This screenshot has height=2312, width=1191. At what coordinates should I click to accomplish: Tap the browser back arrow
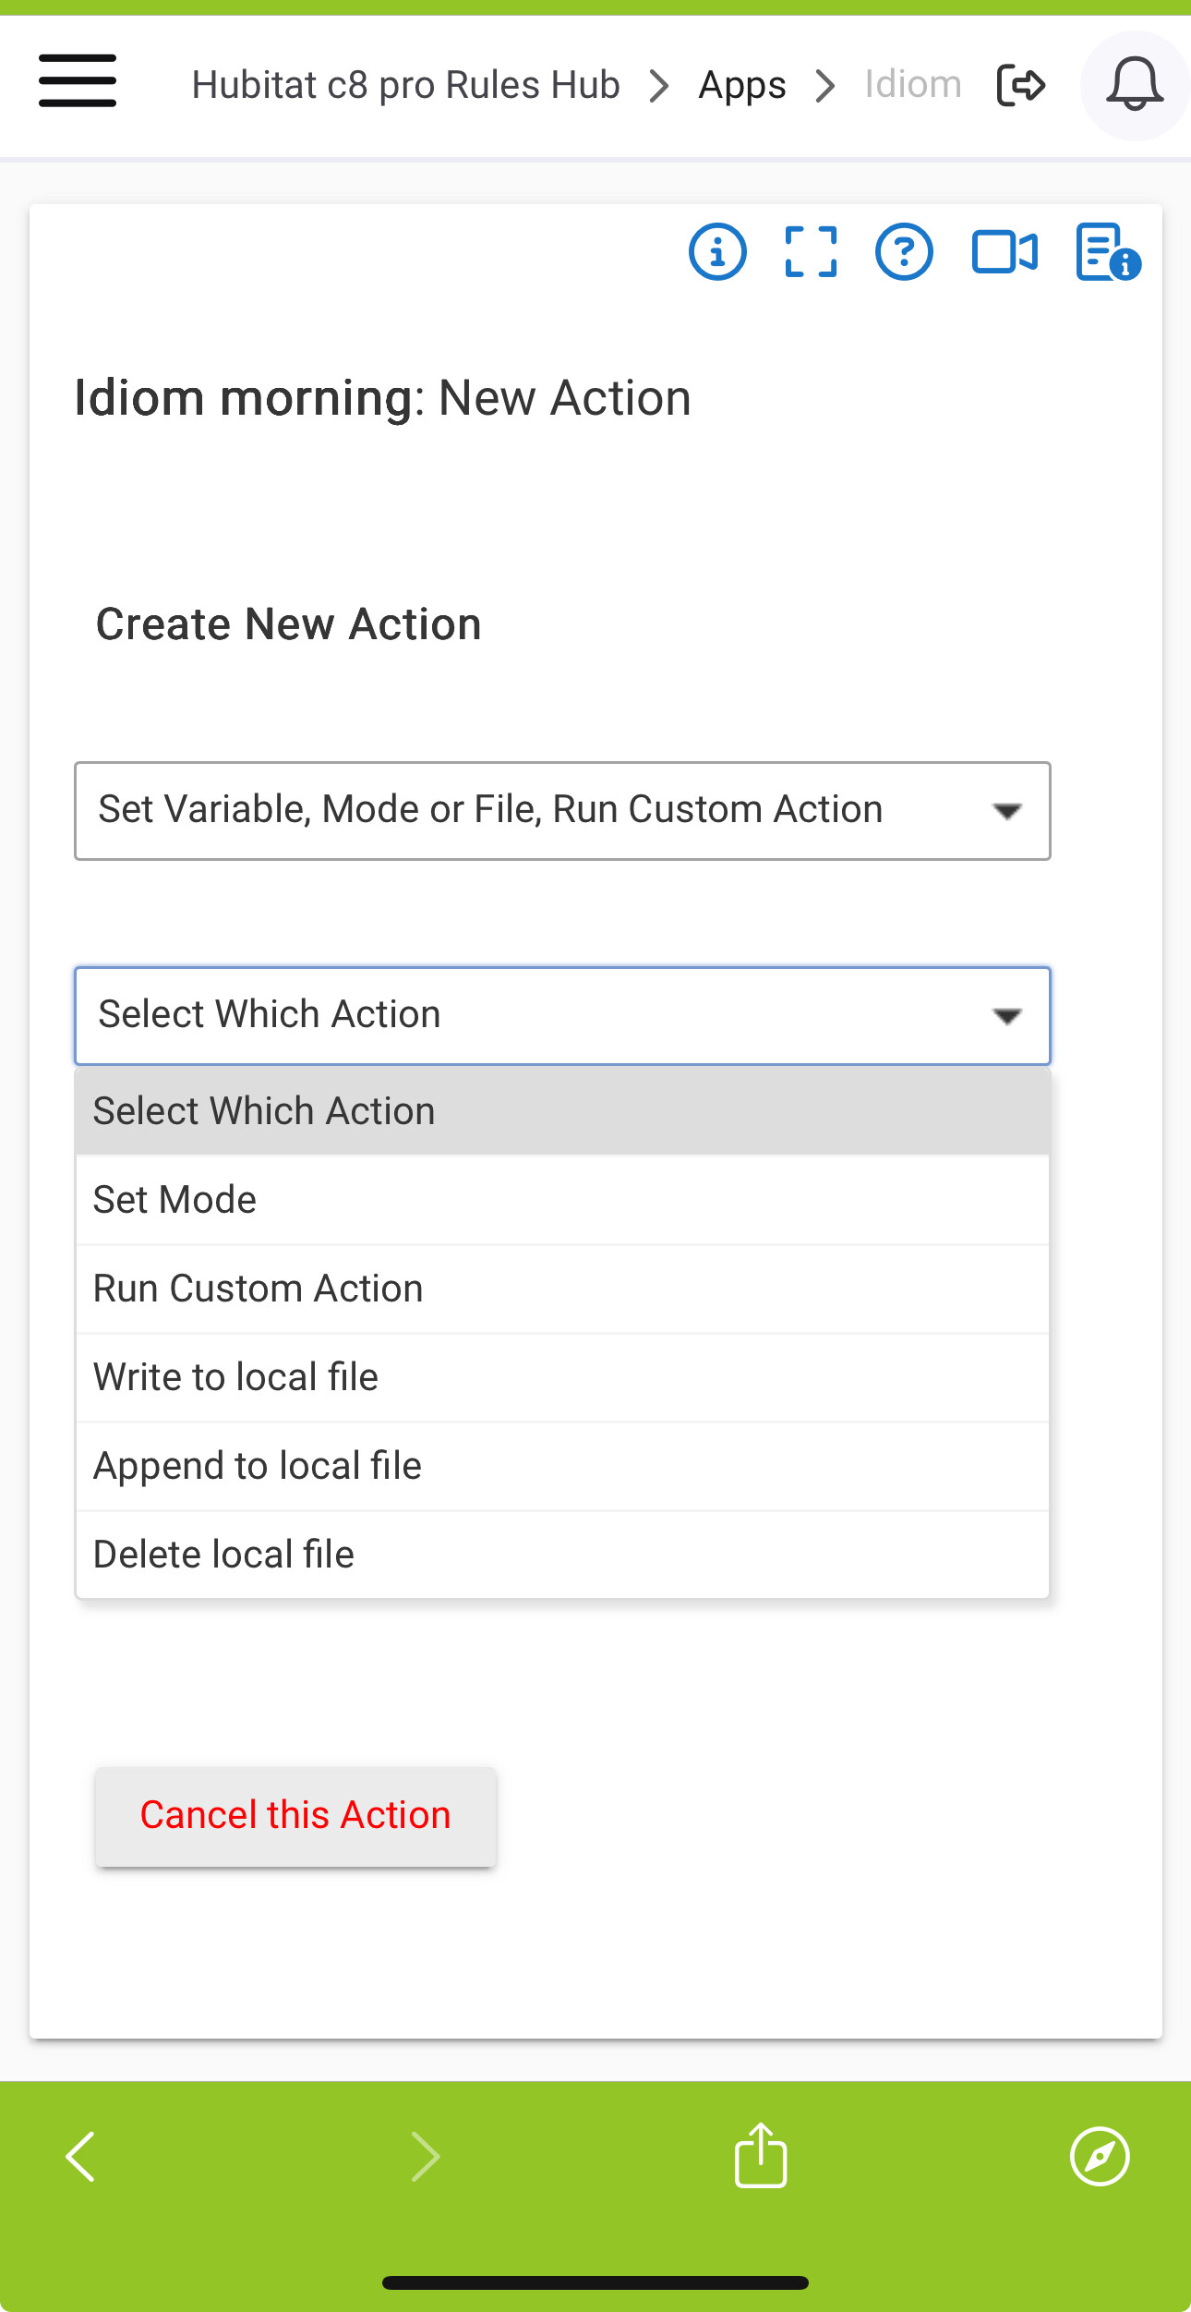(x=81, y=2157)
